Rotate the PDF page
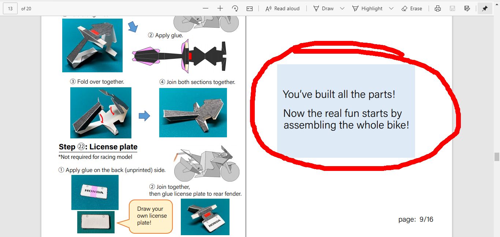Viewport: 500px width, 237px height. [x=235, y=8]
